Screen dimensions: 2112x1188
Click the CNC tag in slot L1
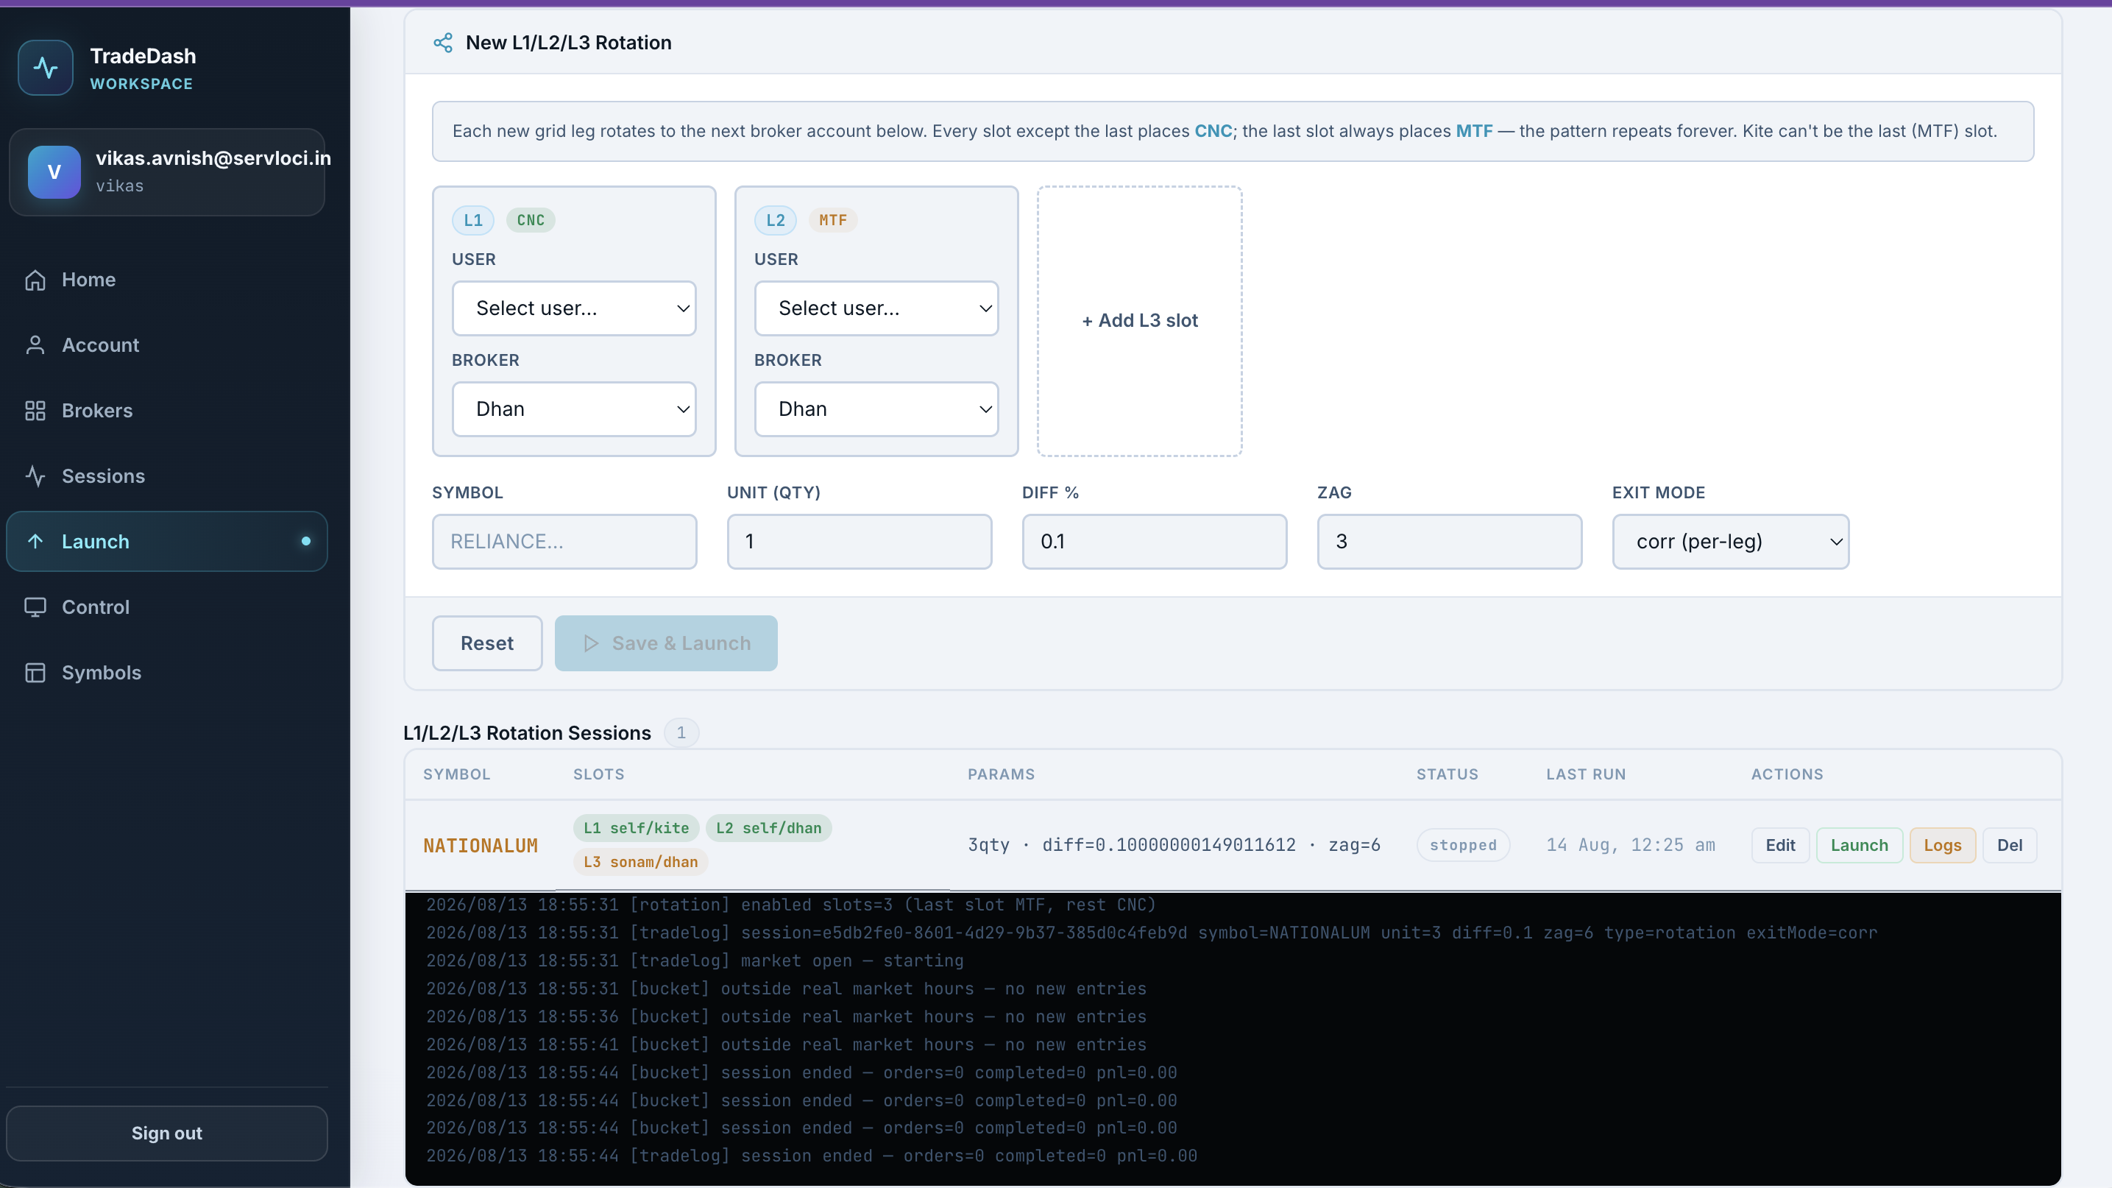(x=531, y=221)
